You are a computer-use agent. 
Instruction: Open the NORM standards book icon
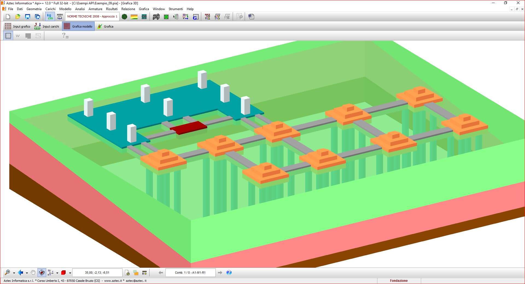[x=60, y=17]
